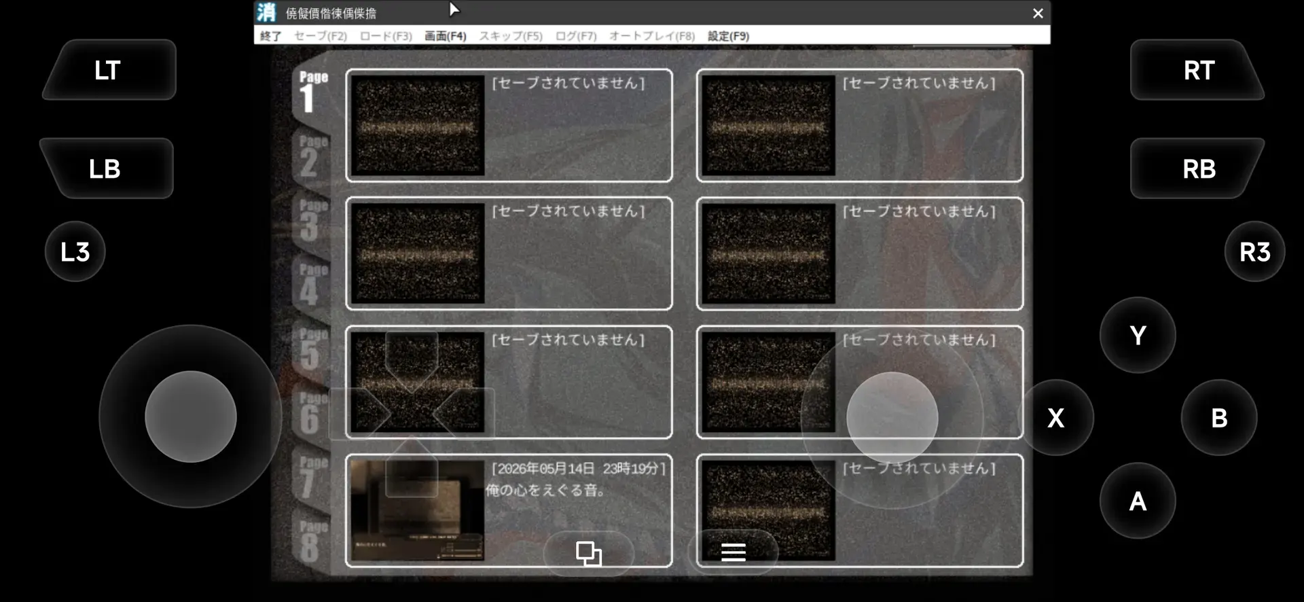Switch to Page 1 tab
This screenshot has height=602, width=1304.
point(313,92)
